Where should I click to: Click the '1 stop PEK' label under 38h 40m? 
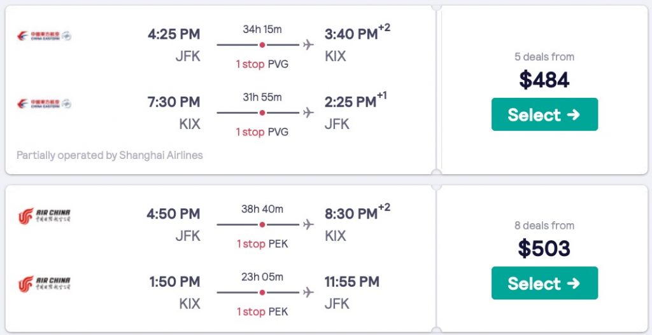coord(262,244)
